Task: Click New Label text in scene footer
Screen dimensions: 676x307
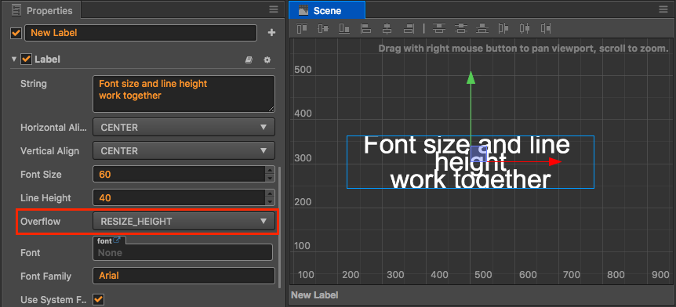Action: click(x=314, y=295)
